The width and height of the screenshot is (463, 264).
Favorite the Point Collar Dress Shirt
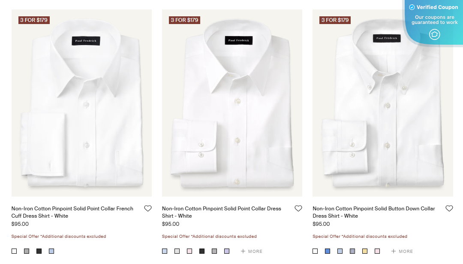point(298,208)
